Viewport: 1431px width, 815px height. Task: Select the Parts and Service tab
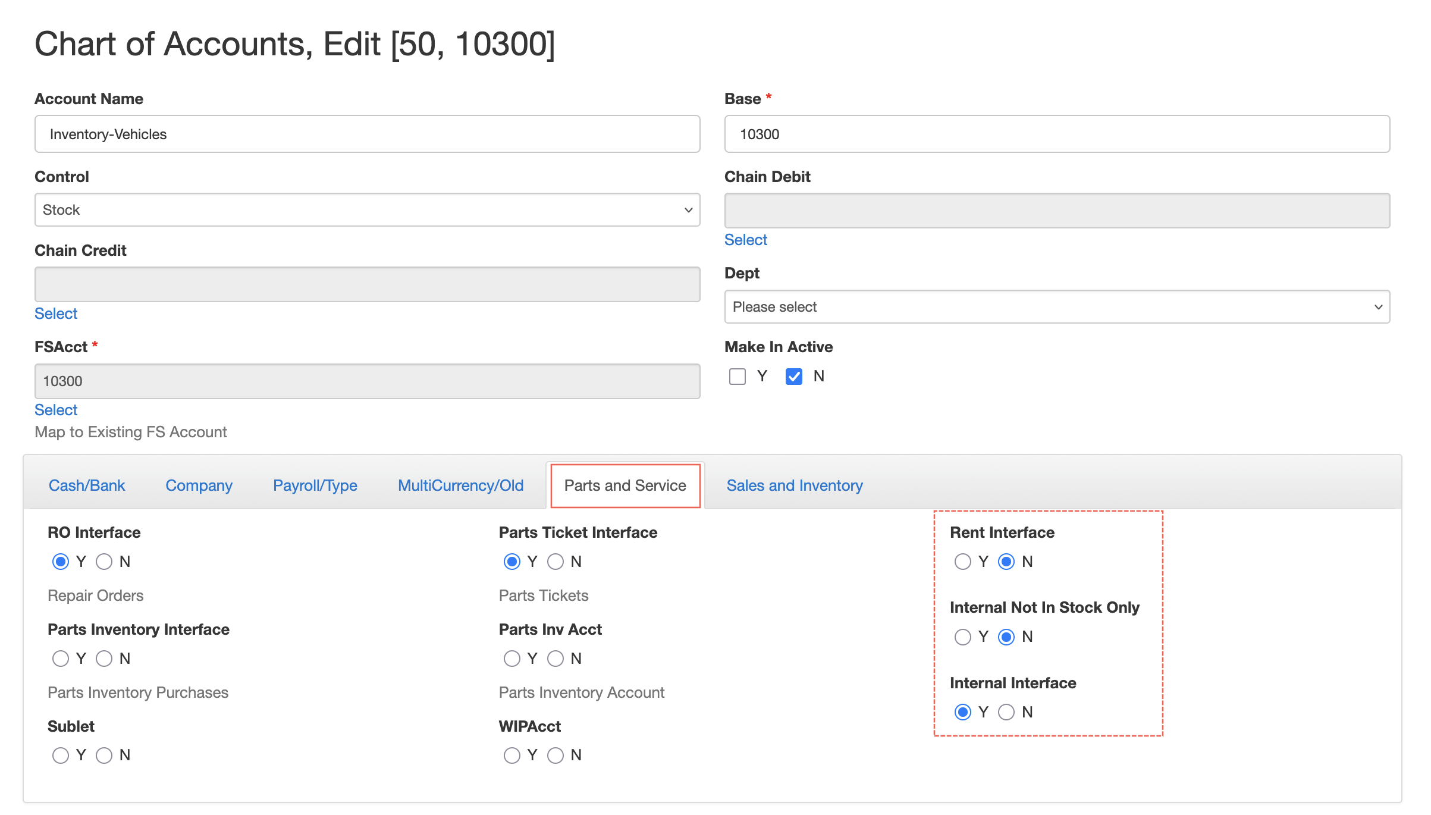(625, 485)
